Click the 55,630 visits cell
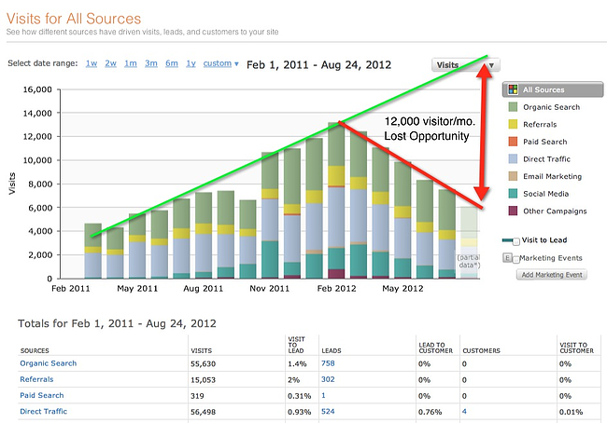Viewport: 607px width, 423px height. click(203, 364)
